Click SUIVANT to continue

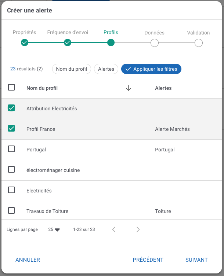pyautogui.click(x=196, y=260)
